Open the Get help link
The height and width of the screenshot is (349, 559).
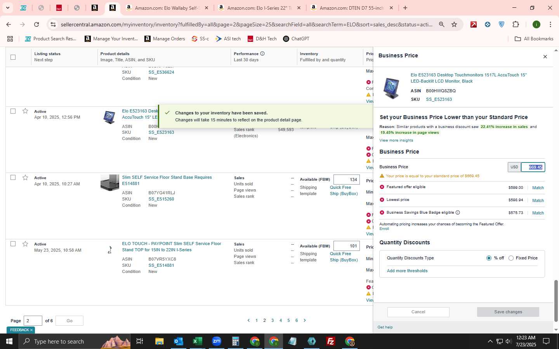click(x=385, y=327)
